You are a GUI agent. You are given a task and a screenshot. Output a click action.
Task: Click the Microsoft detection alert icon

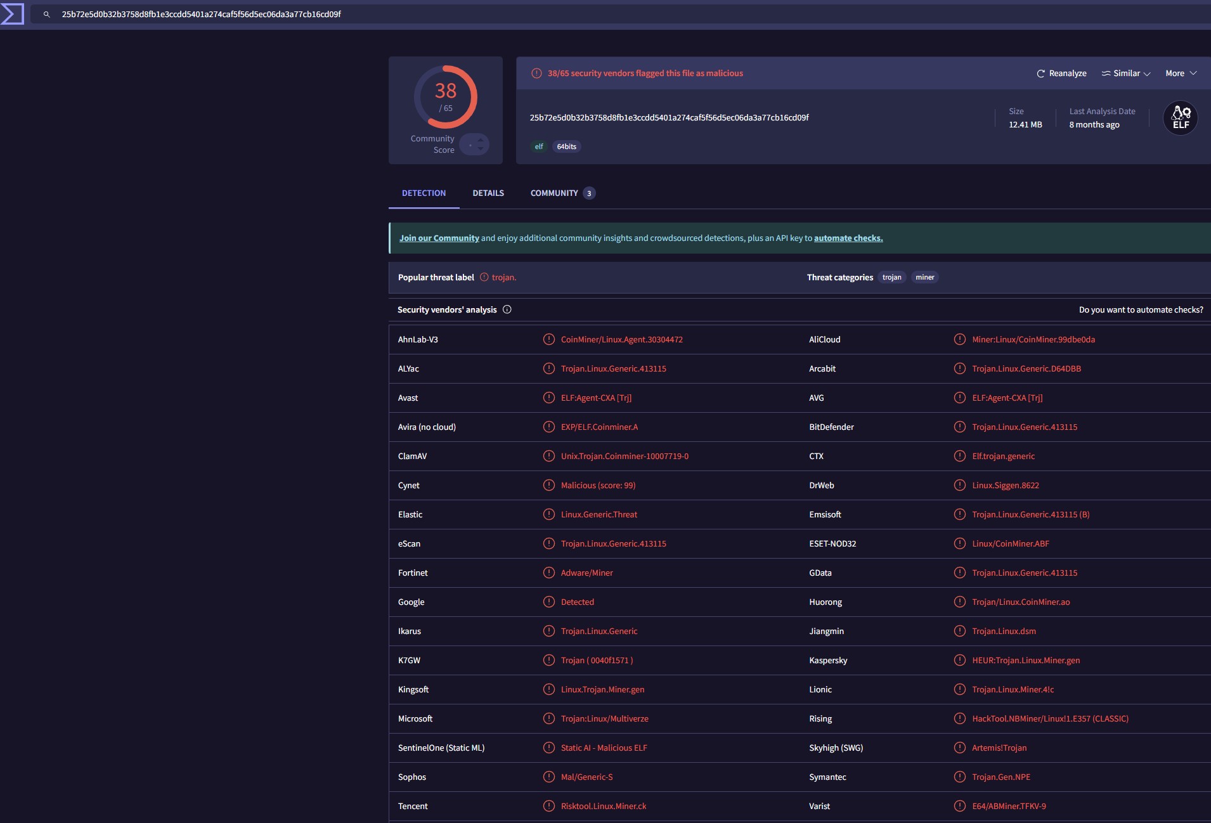coord(549,719)
